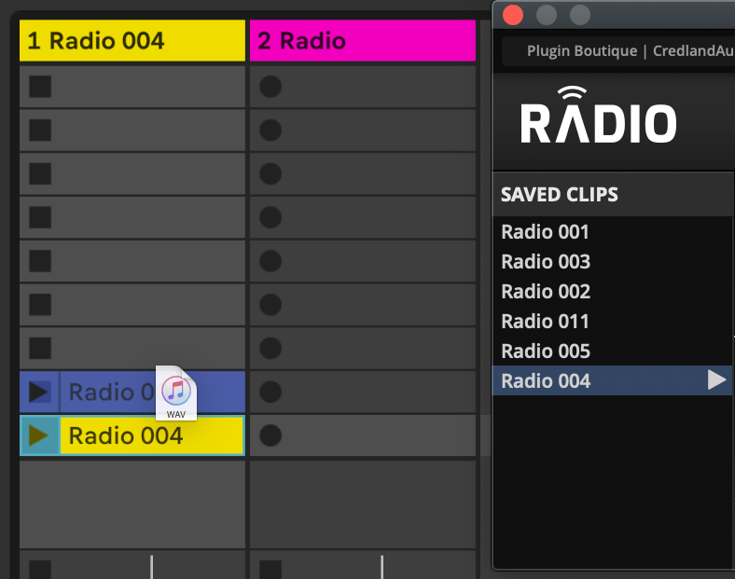Click the track 1 clip stop button at bottom
Image resolution: width=735 pixels, height=579 pixels.
(39, 569)
